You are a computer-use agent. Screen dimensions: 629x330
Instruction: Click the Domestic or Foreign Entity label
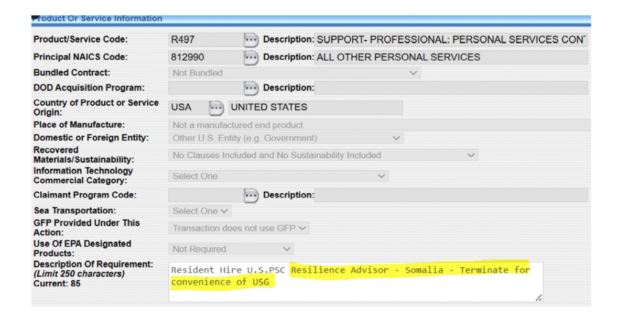91,138
